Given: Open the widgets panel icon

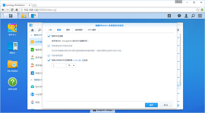Looking at the screenshot, I should point(200,16).
